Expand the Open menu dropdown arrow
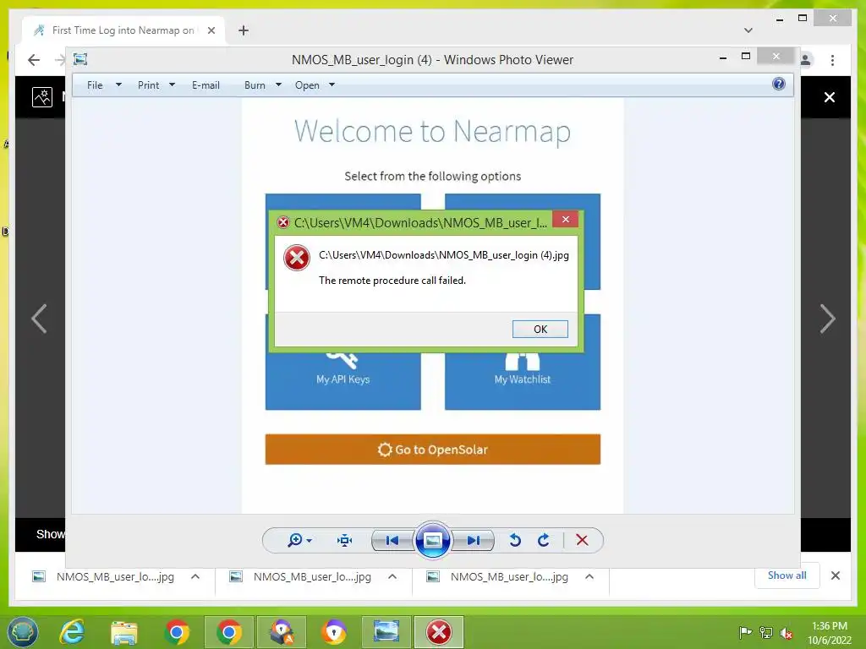 click(x=332, y=85)
